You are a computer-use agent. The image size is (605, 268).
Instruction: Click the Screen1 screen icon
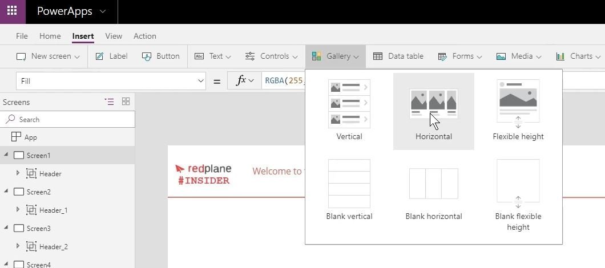pyautogui.click(x=18, y=156)
